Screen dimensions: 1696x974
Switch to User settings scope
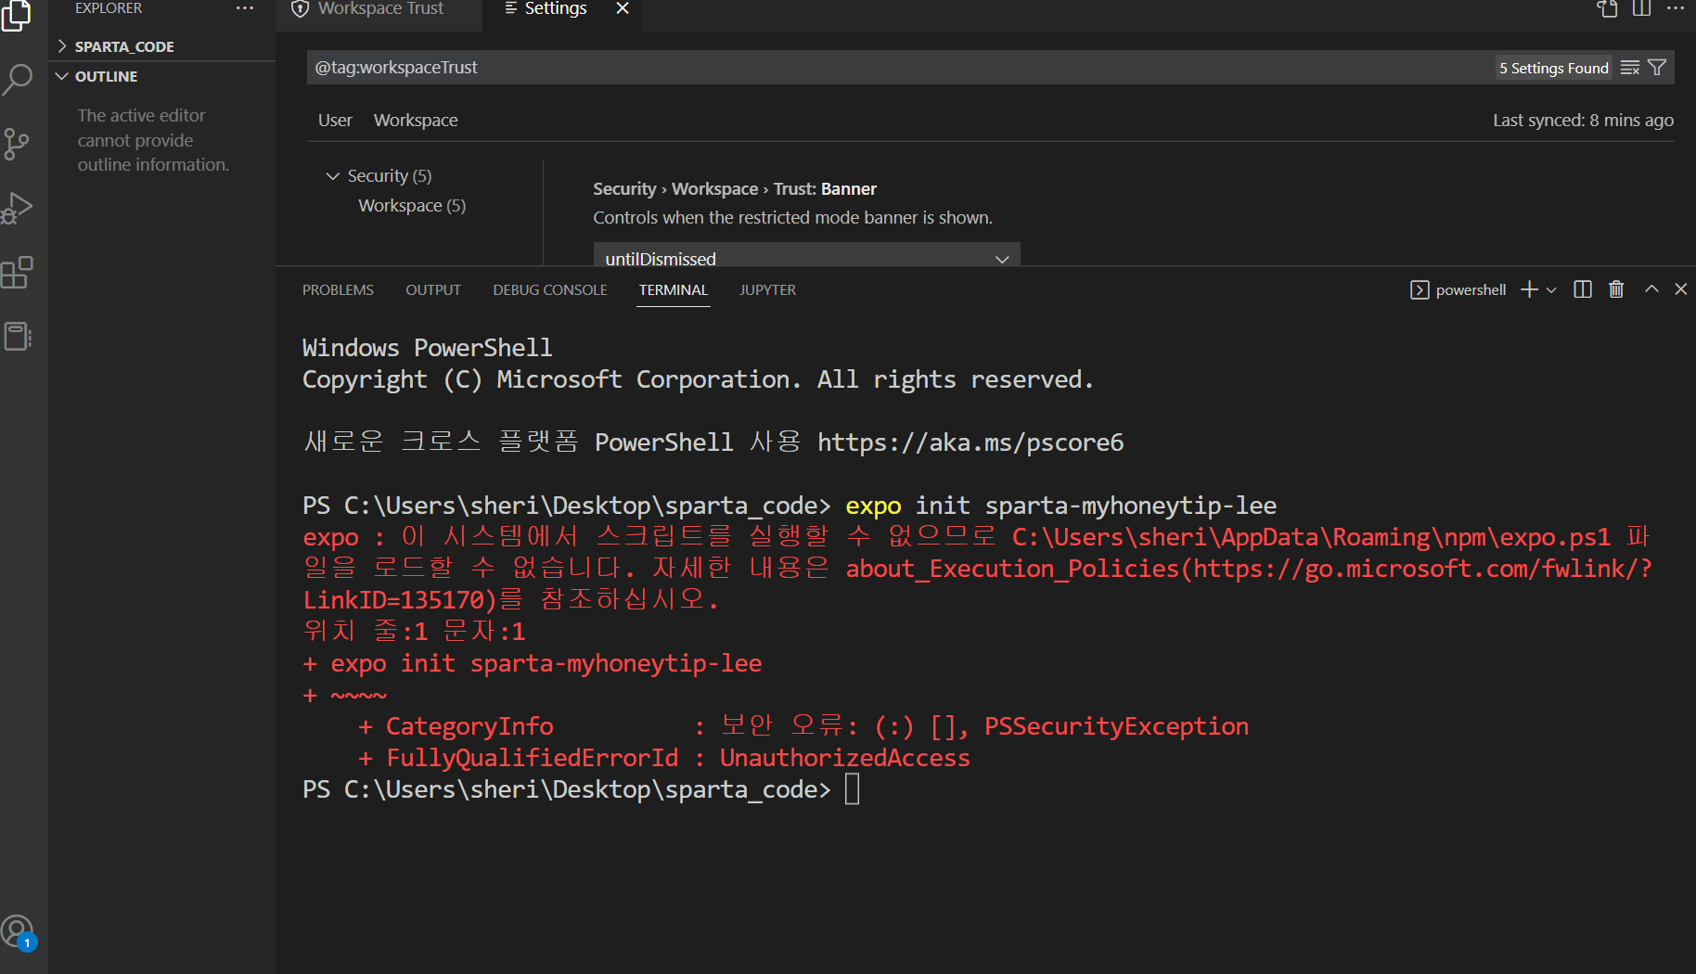[335, 121]
